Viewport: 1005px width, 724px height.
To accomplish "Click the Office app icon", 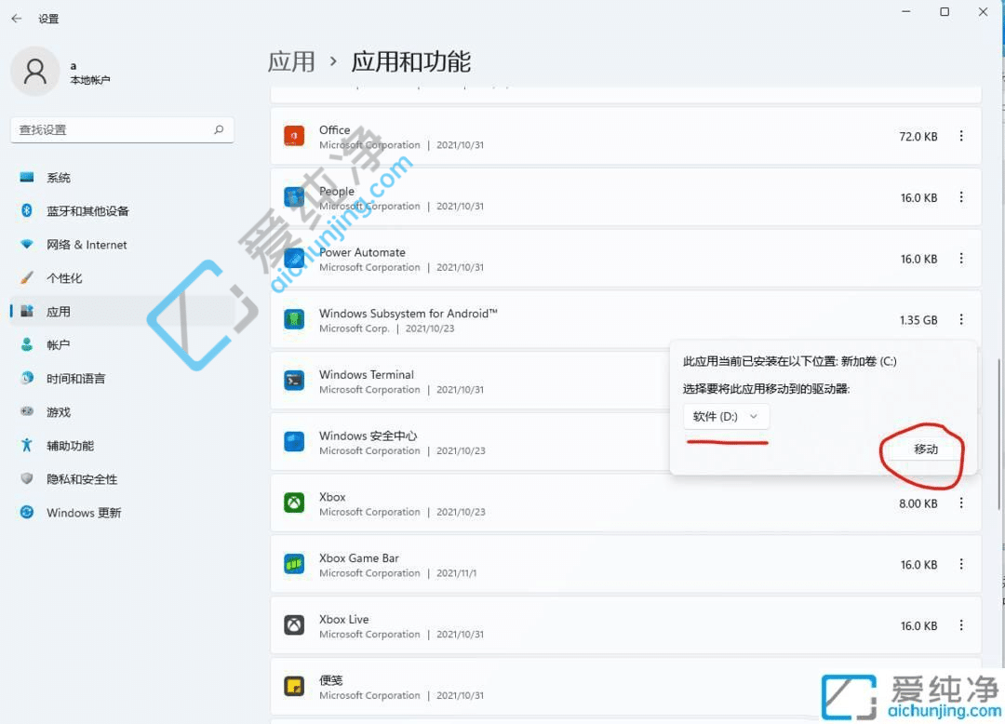I will coord(294,136).
